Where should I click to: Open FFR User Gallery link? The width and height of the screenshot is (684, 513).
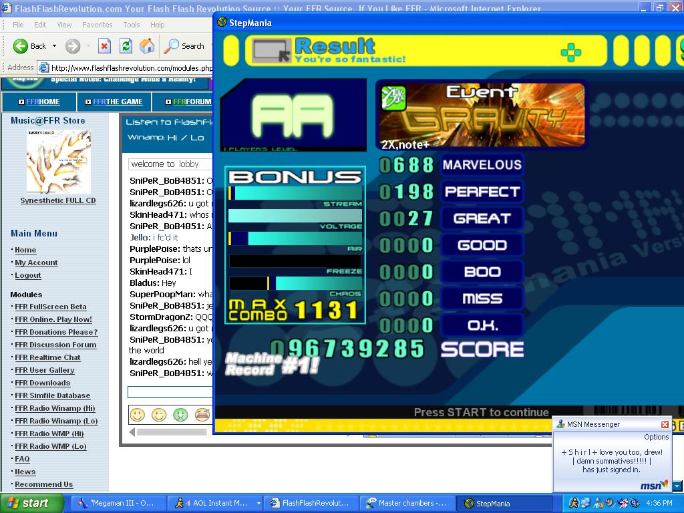[45, 370]
